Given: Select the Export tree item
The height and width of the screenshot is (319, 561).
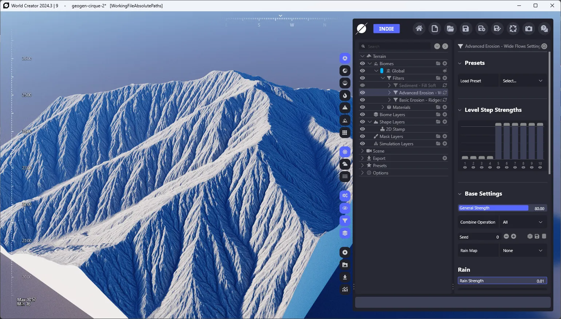Looking at the screenshot, I should click(379, 158).
